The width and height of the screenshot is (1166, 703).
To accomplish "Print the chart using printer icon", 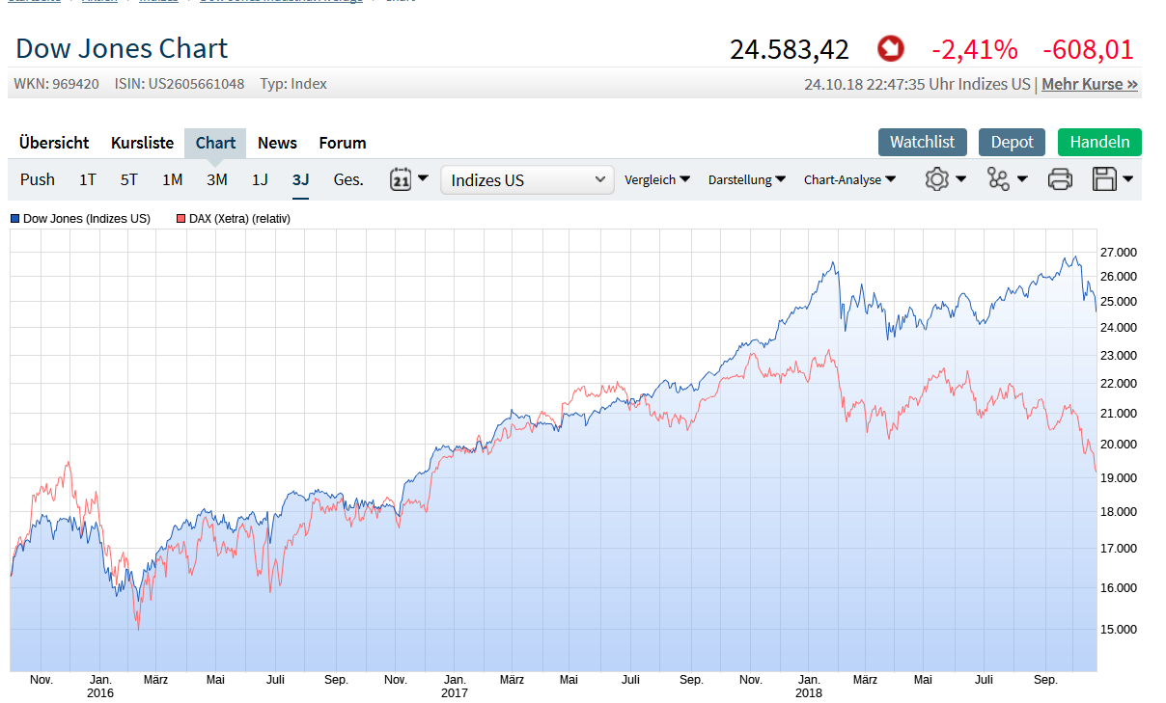I will 1060,179.
